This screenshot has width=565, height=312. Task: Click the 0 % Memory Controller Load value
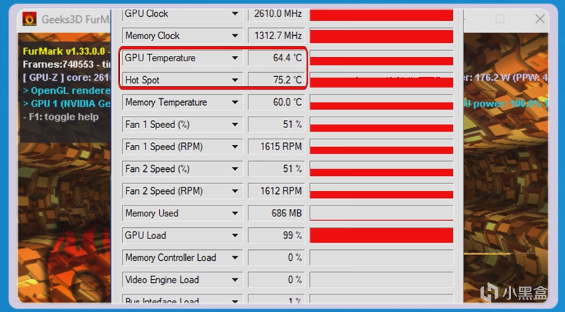point(276,257)
